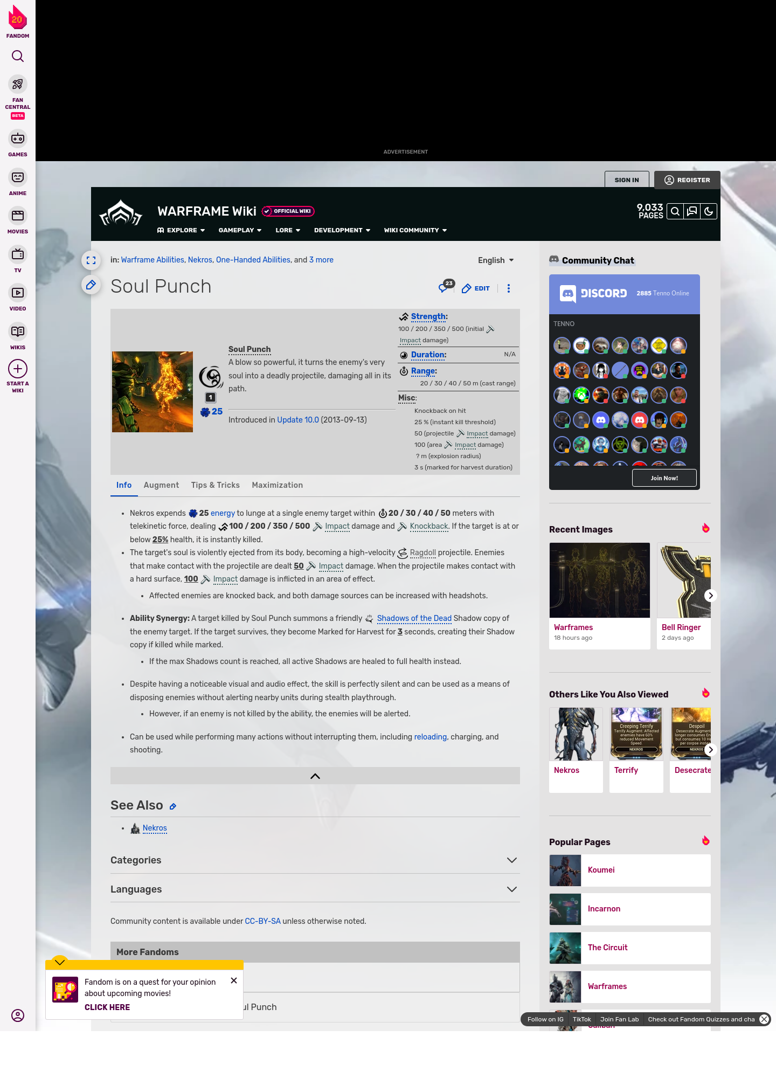This screenshot has width=776, height=1078.
Task: Open the Soul Punch ability screenshot
Action: 153,392
